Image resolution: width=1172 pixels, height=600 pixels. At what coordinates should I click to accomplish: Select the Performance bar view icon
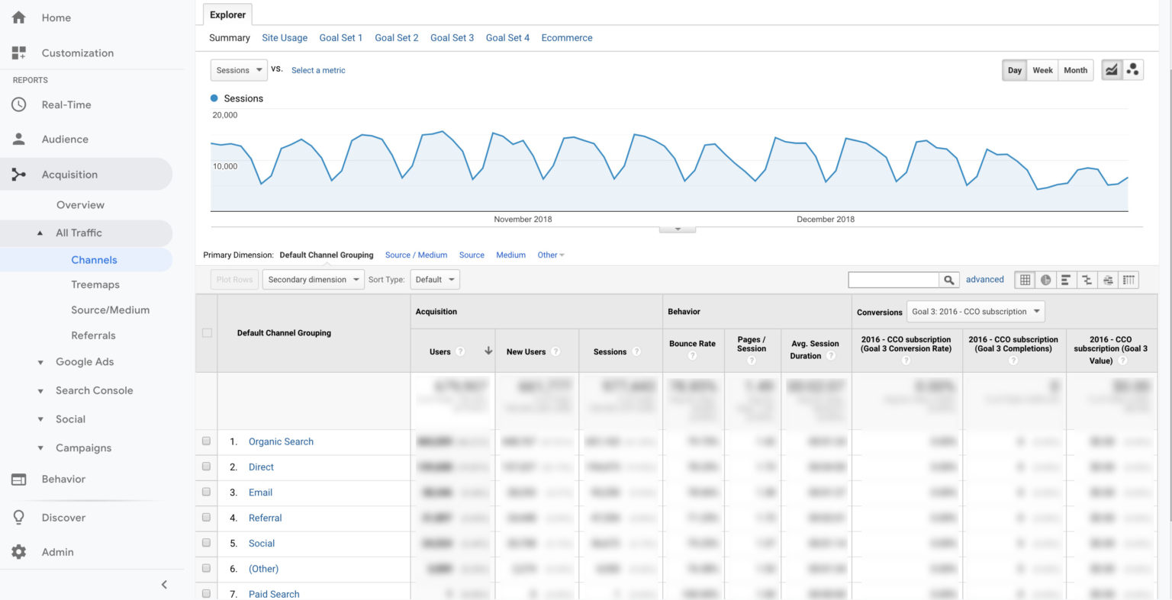[x=1066, y=279]
